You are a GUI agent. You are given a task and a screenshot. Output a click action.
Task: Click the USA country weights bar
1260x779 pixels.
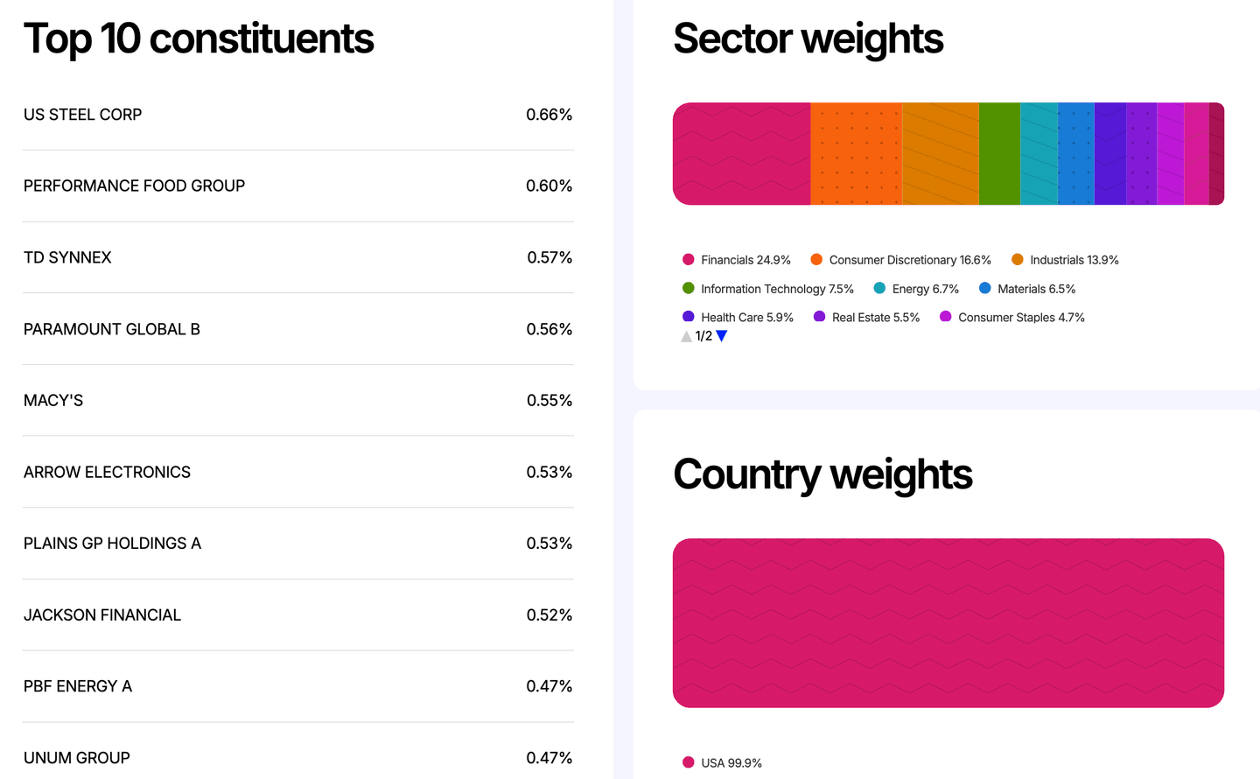[948, 622]
